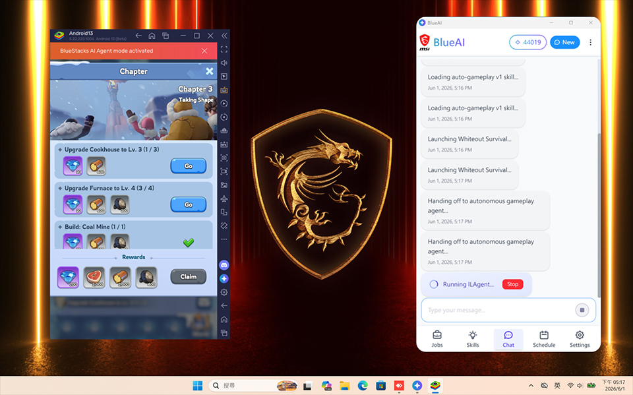
Task: Open more options ellipsis in BlueStacks sidebar
Action: (224, 239)
